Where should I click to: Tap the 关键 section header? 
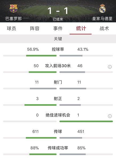58,39
